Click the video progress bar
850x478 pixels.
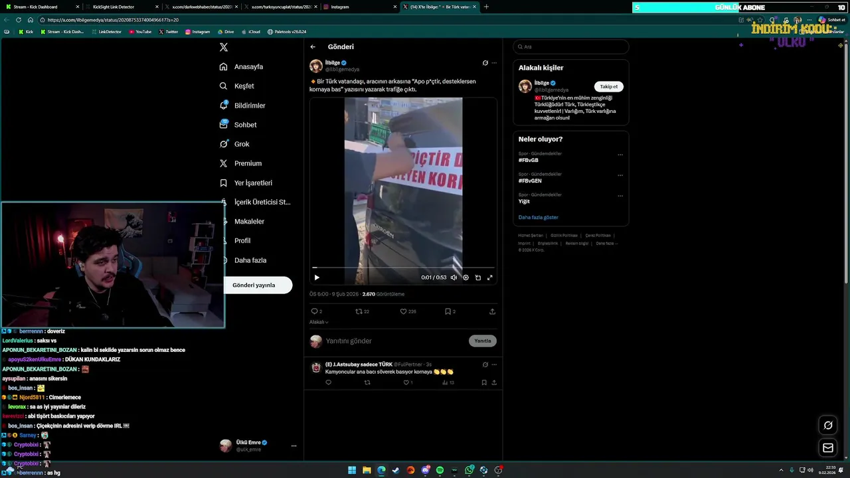click(x=403, y=268)
